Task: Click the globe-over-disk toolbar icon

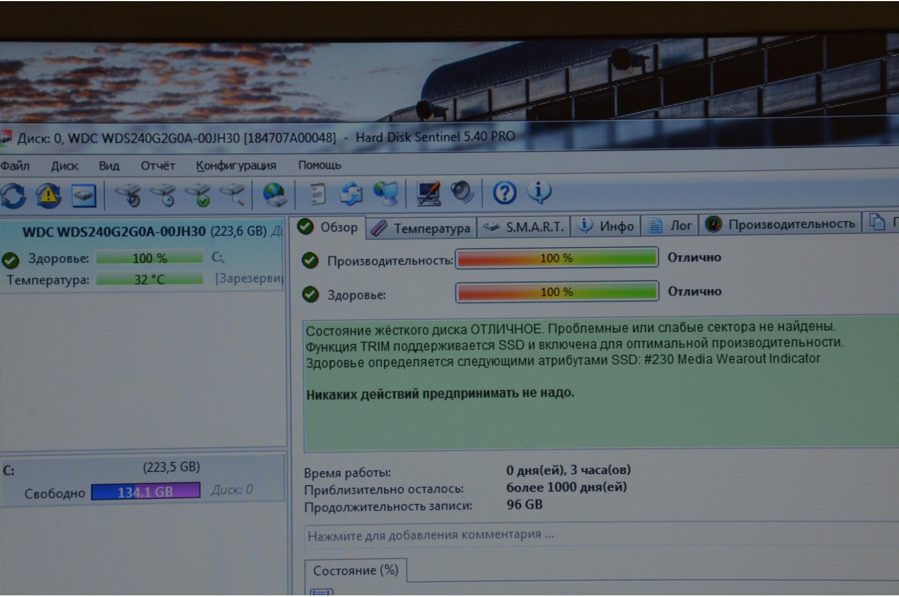Action: pyautogui.click(x=274, y=195)
